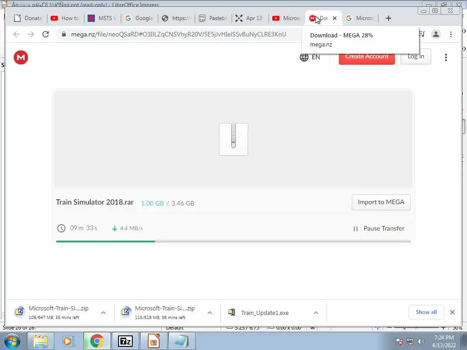Reload the current page
Screen dimensions: 467x350
[46, 34]
